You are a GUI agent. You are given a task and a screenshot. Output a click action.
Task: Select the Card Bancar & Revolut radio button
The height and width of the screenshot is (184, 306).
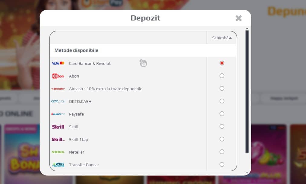(222, 63)
